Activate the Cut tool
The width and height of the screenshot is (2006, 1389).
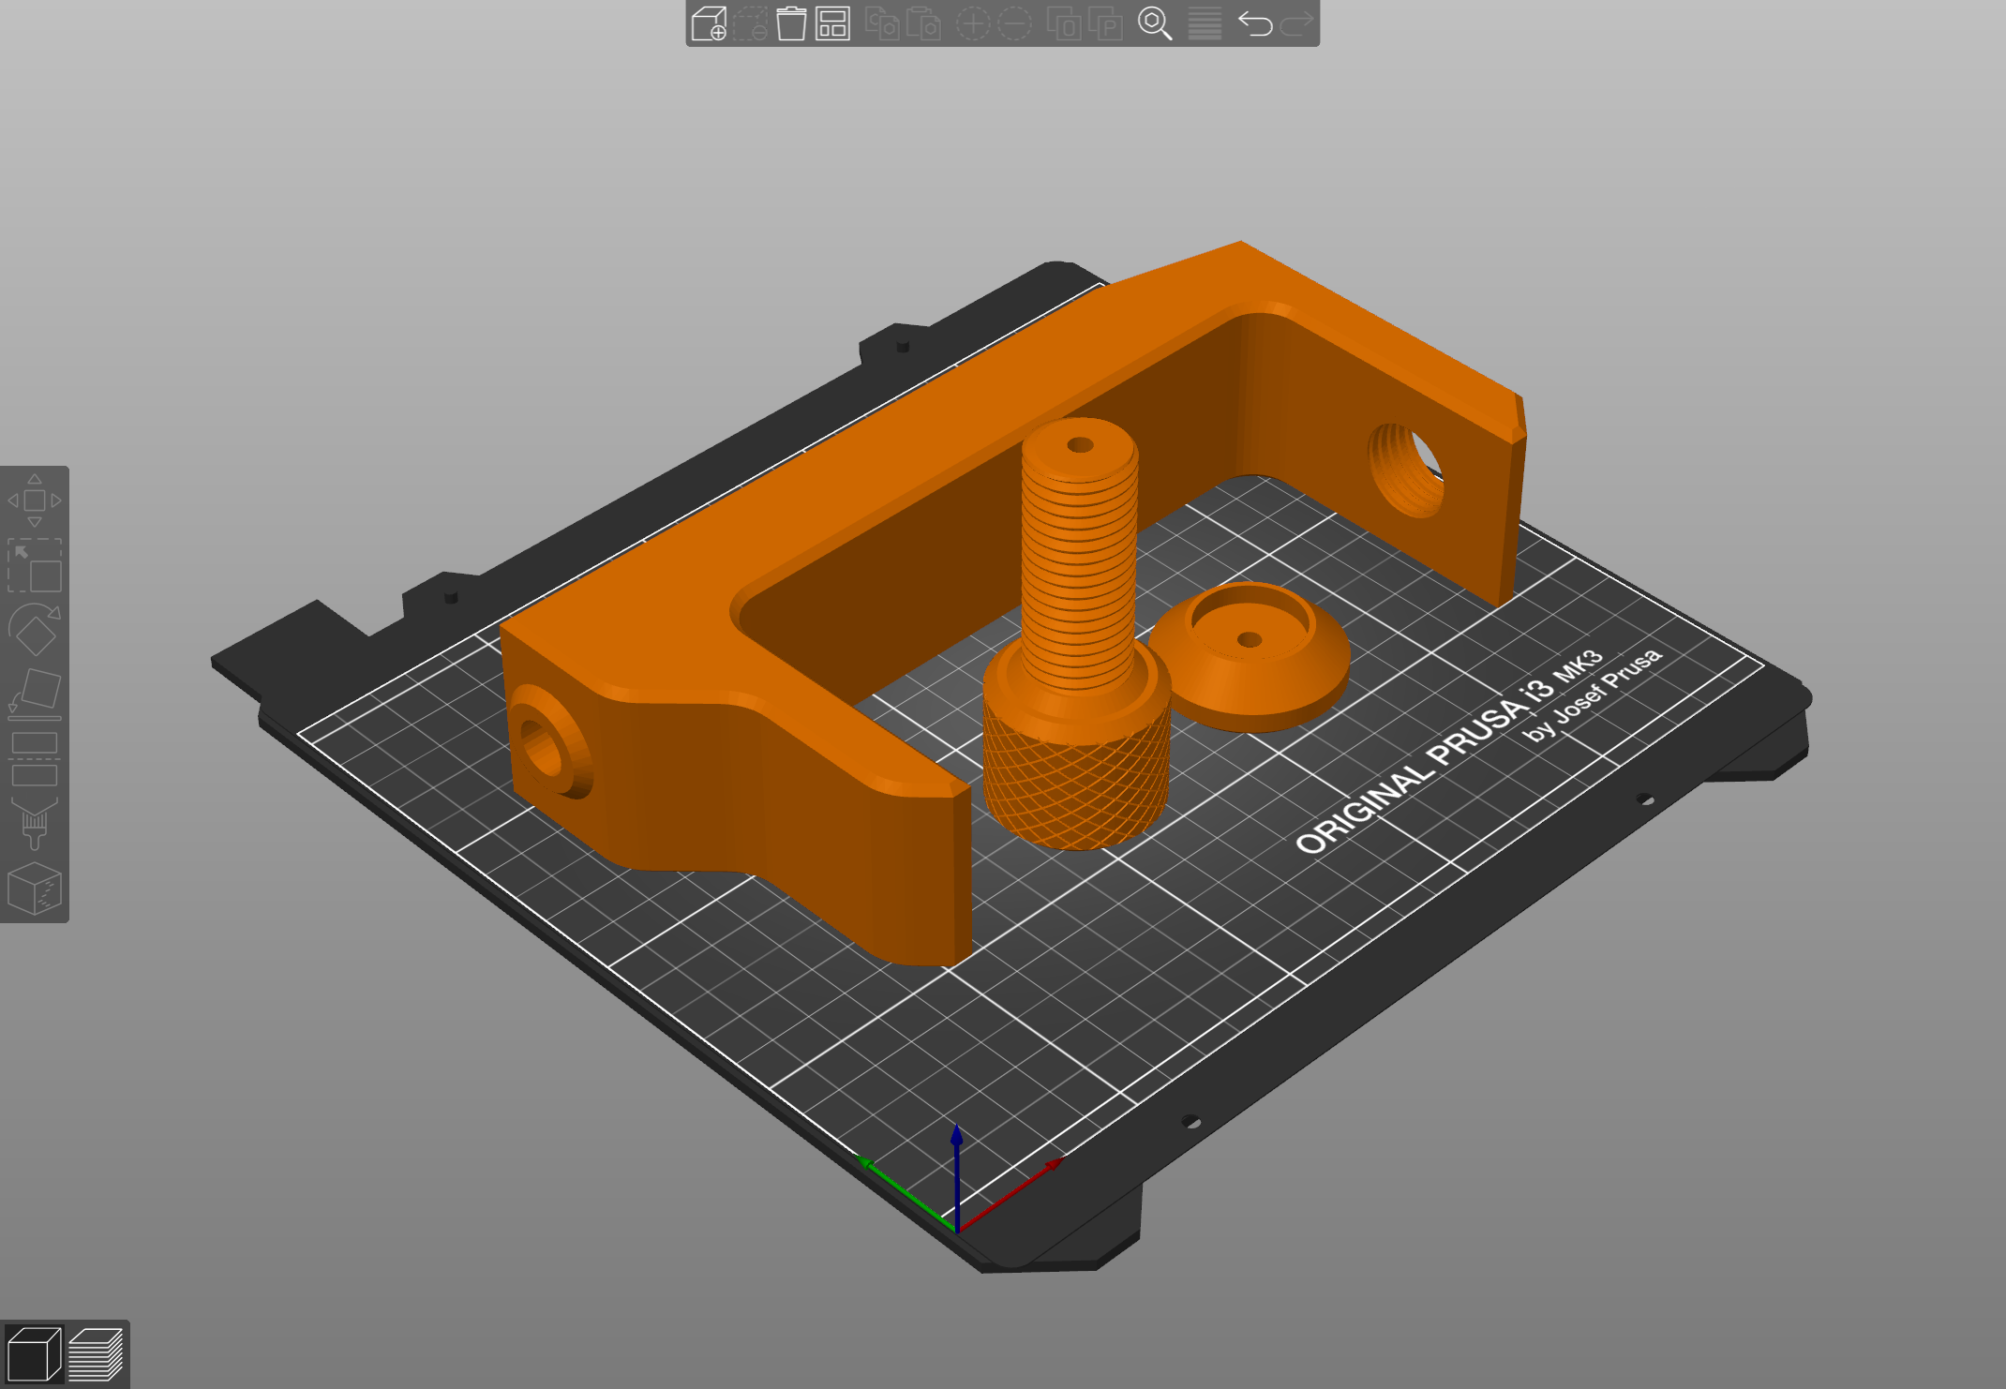(x=35, y=759)
